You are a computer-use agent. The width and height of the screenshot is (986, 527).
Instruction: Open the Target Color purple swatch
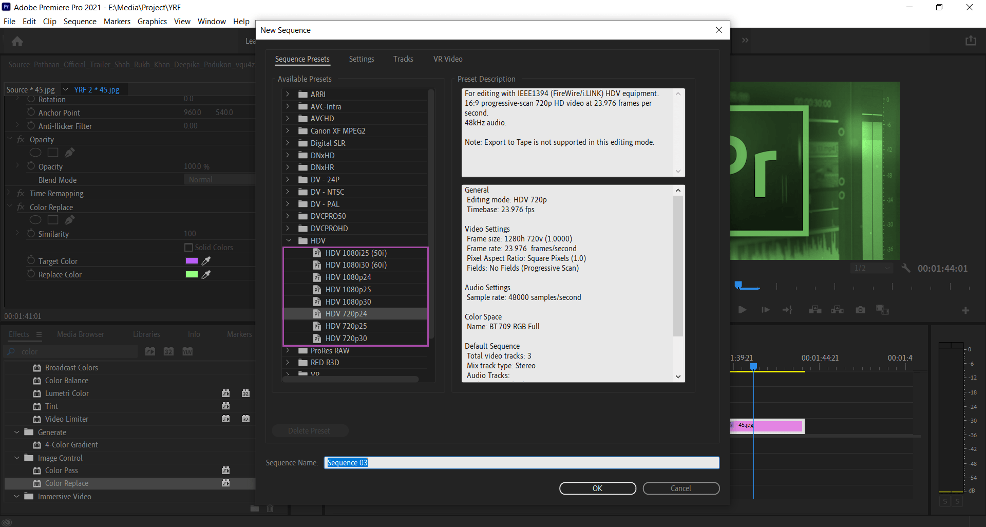click(x=192, y=261)
